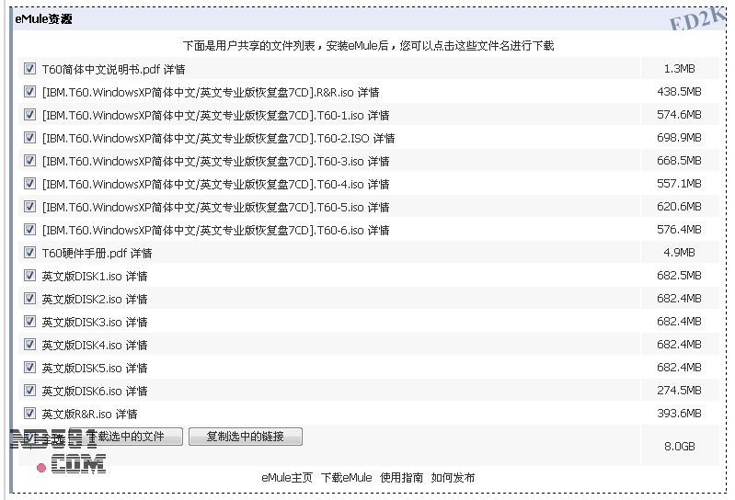Toggle checkbox next to T60-6.iso

[29, 230]
